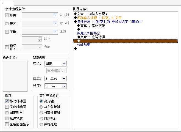Select the 分歧结束 line
The height and width of the screenshot is (132, 181).
tap(126, 45)
